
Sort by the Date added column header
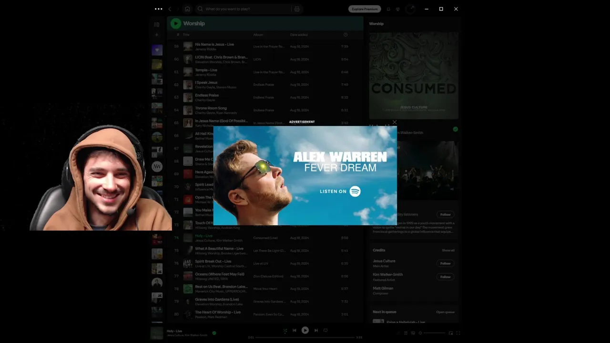[299, 35]
